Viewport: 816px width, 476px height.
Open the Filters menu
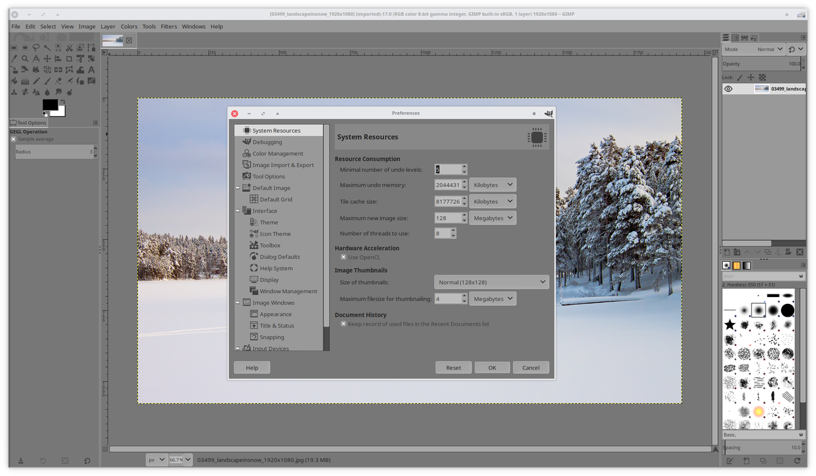[169, 27]
